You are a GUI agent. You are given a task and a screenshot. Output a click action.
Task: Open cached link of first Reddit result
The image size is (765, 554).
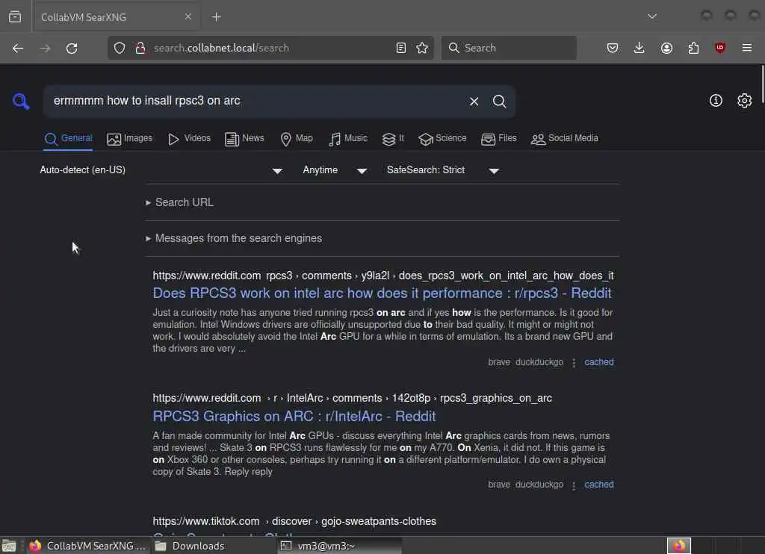(599, 362)
